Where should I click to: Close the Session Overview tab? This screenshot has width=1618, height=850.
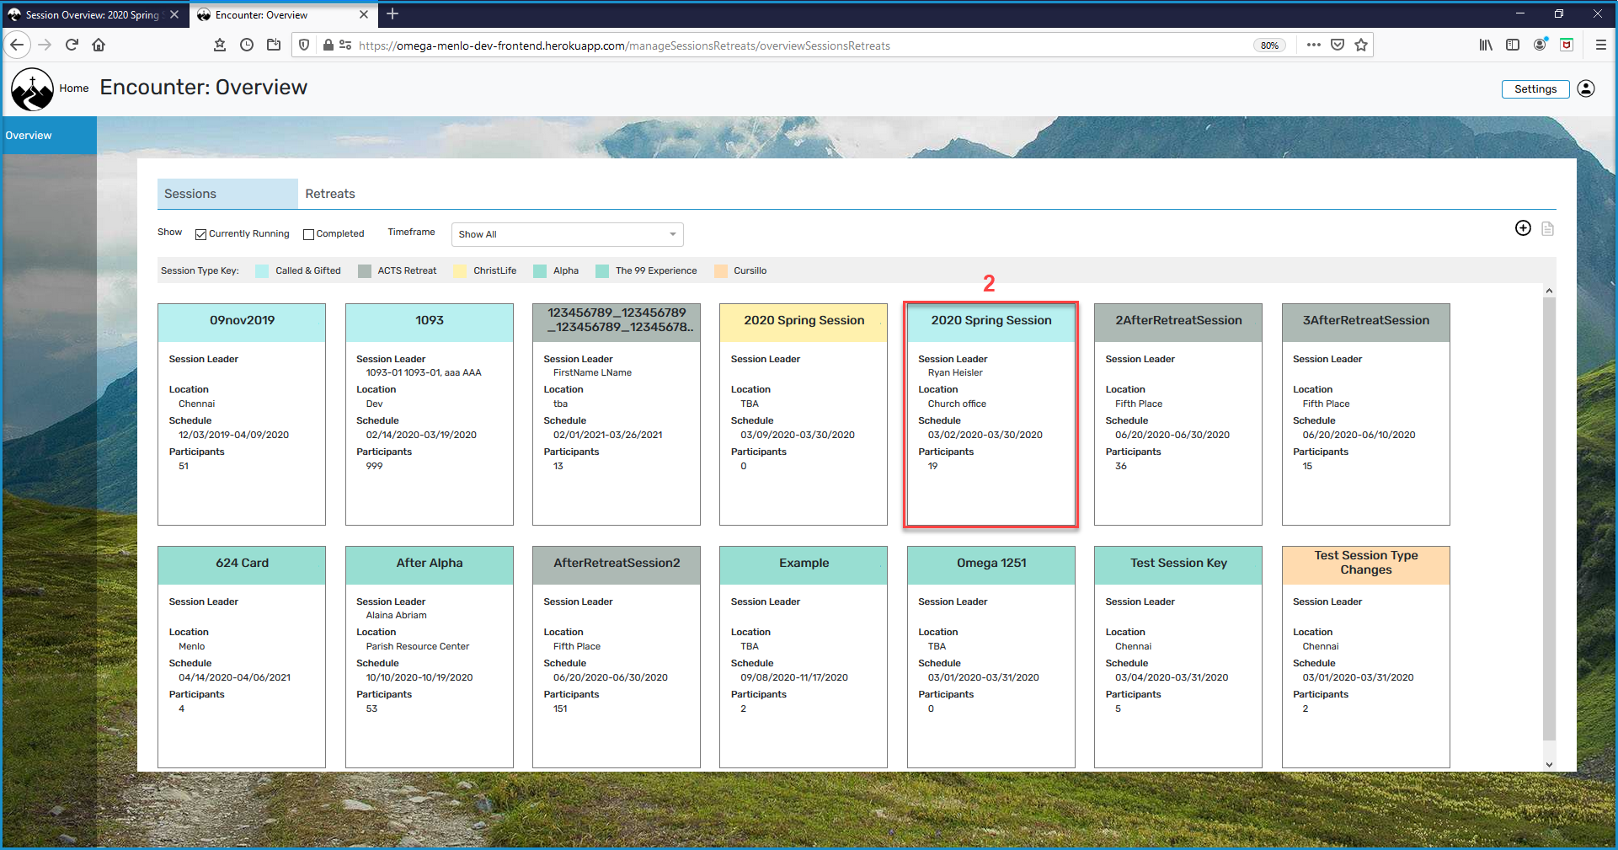pyautogui.click(x=174, y=14)
